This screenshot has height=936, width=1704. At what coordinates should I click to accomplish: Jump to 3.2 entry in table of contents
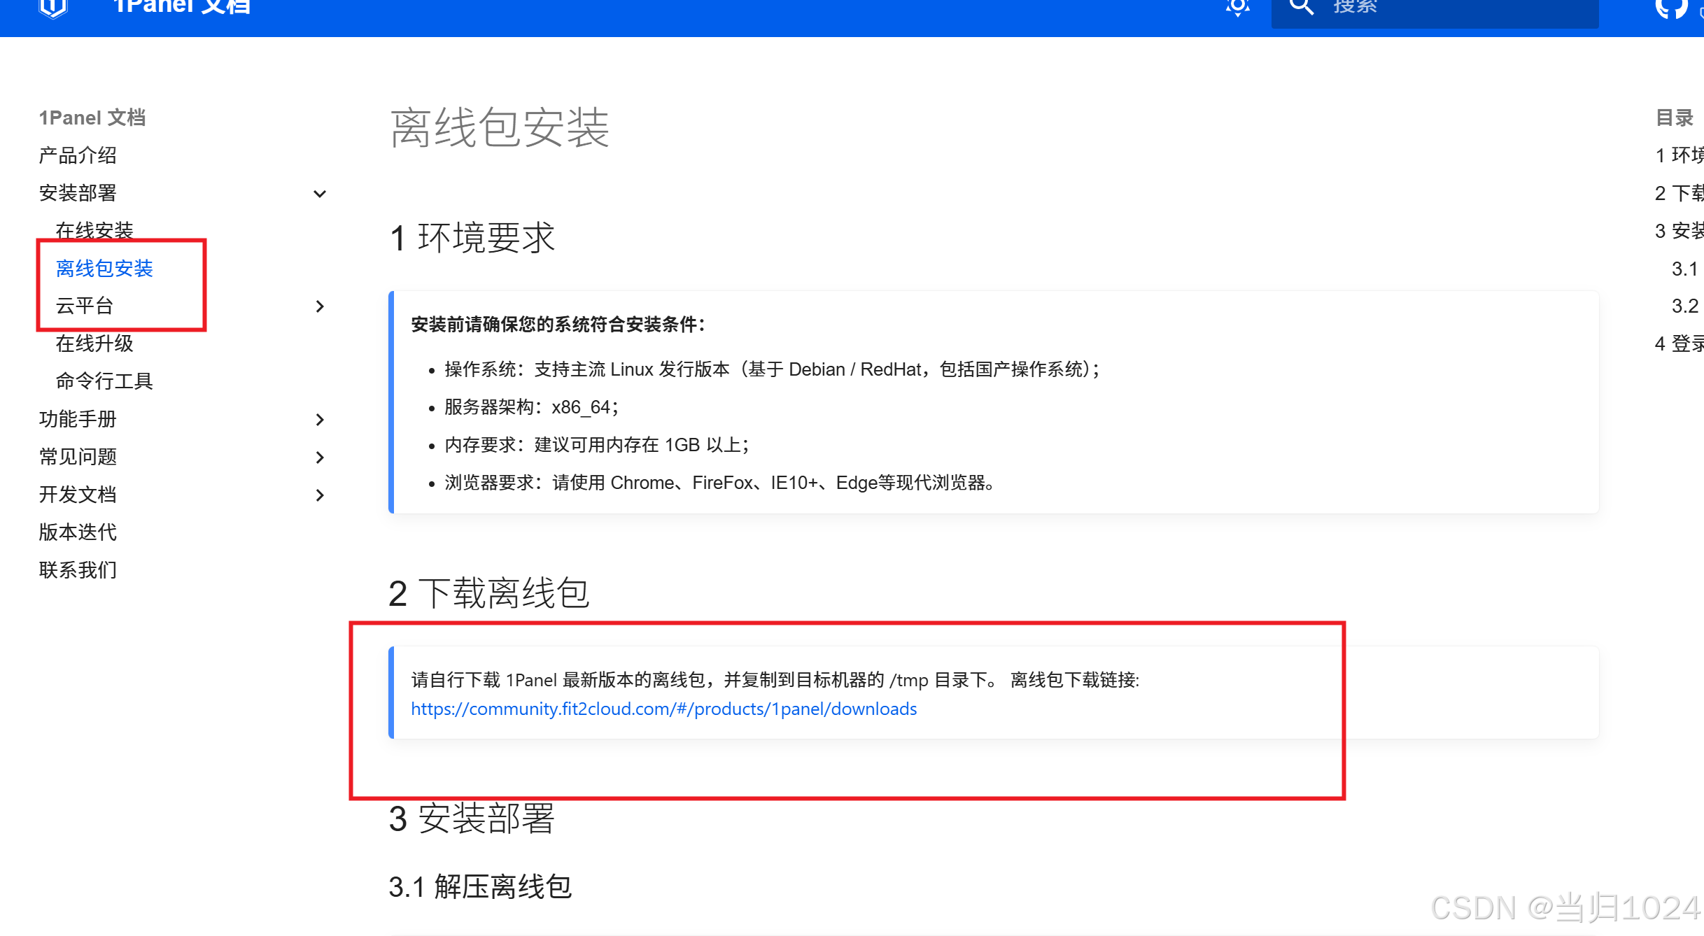point(1685,306)
